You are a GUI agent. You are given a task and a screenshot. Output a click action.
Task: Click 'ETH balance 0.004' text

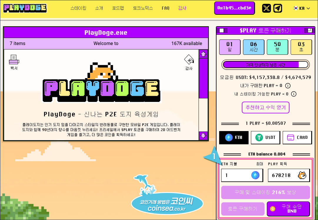[267, 154]
